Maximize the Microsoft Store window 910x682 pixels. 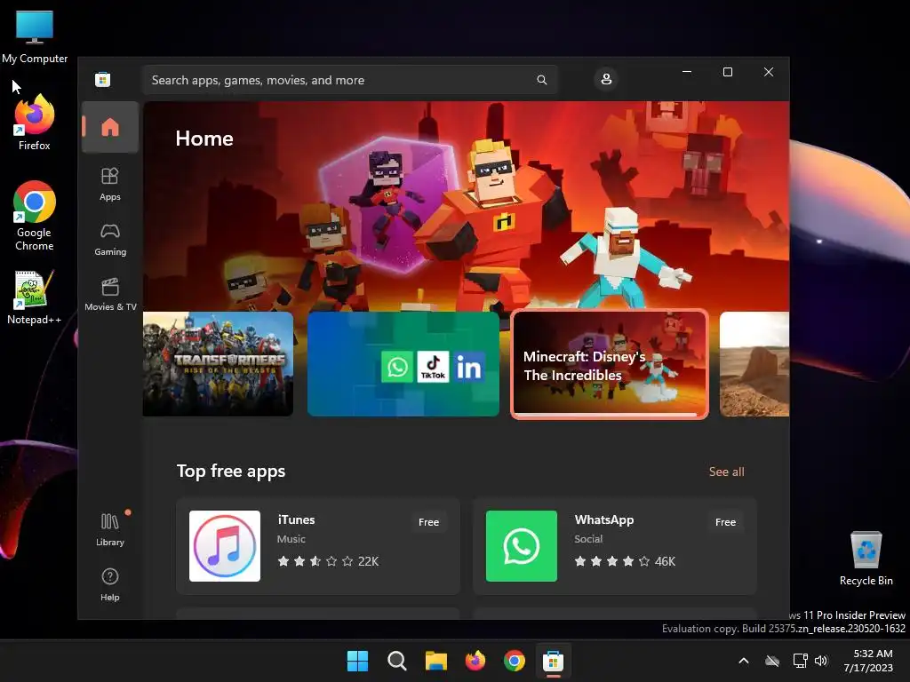tap(728, 72)
